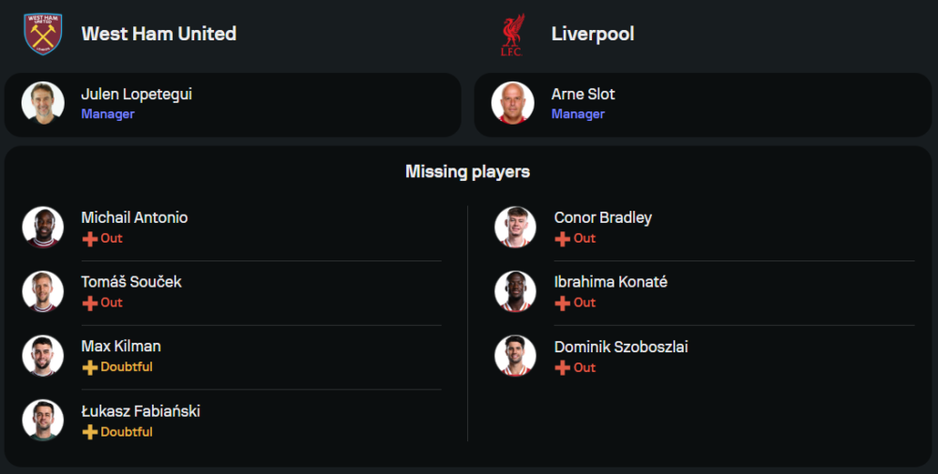The height and width of the screenshot is (474, 938).
Task: Click the Liverpool club crest icon
Action: click(511, 36)
